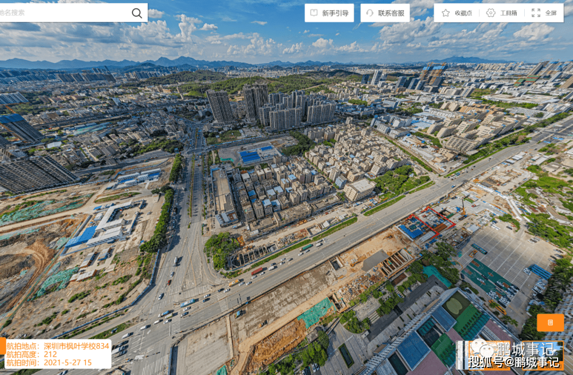
Task: Click the orange document button at right
Action: (x=550, y=322)
